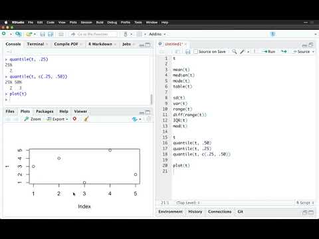
Task: Switch to the R Markdown tab
Action: pos(100,44)
